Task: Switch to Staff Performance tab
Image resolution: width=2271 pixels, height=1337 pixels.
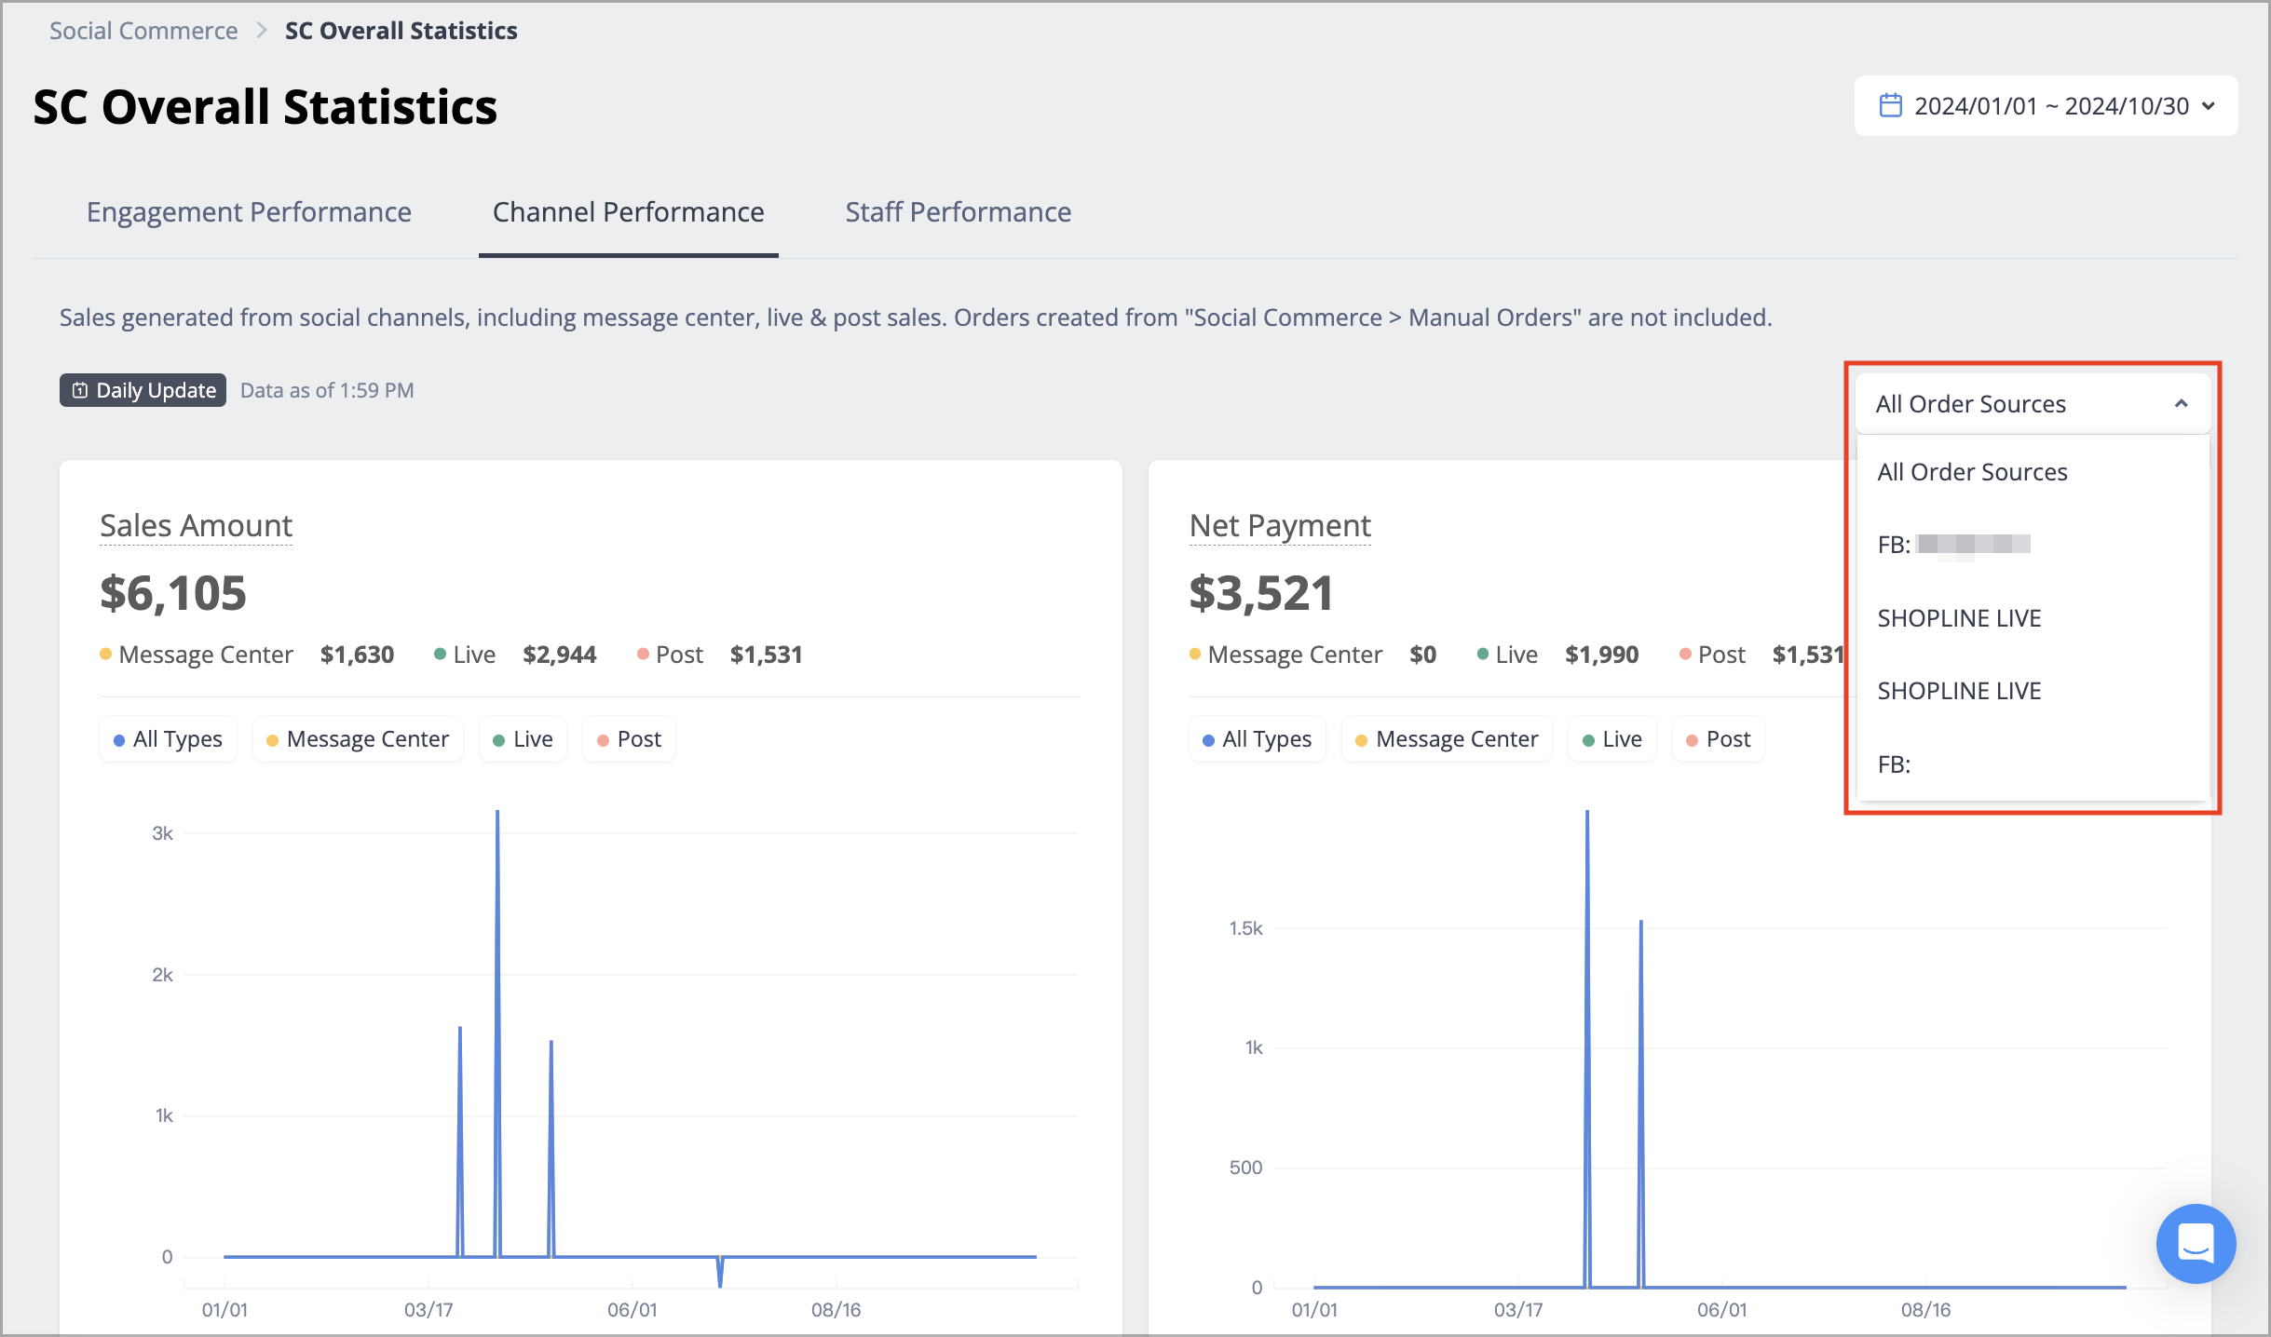Action: click(959, 212)
